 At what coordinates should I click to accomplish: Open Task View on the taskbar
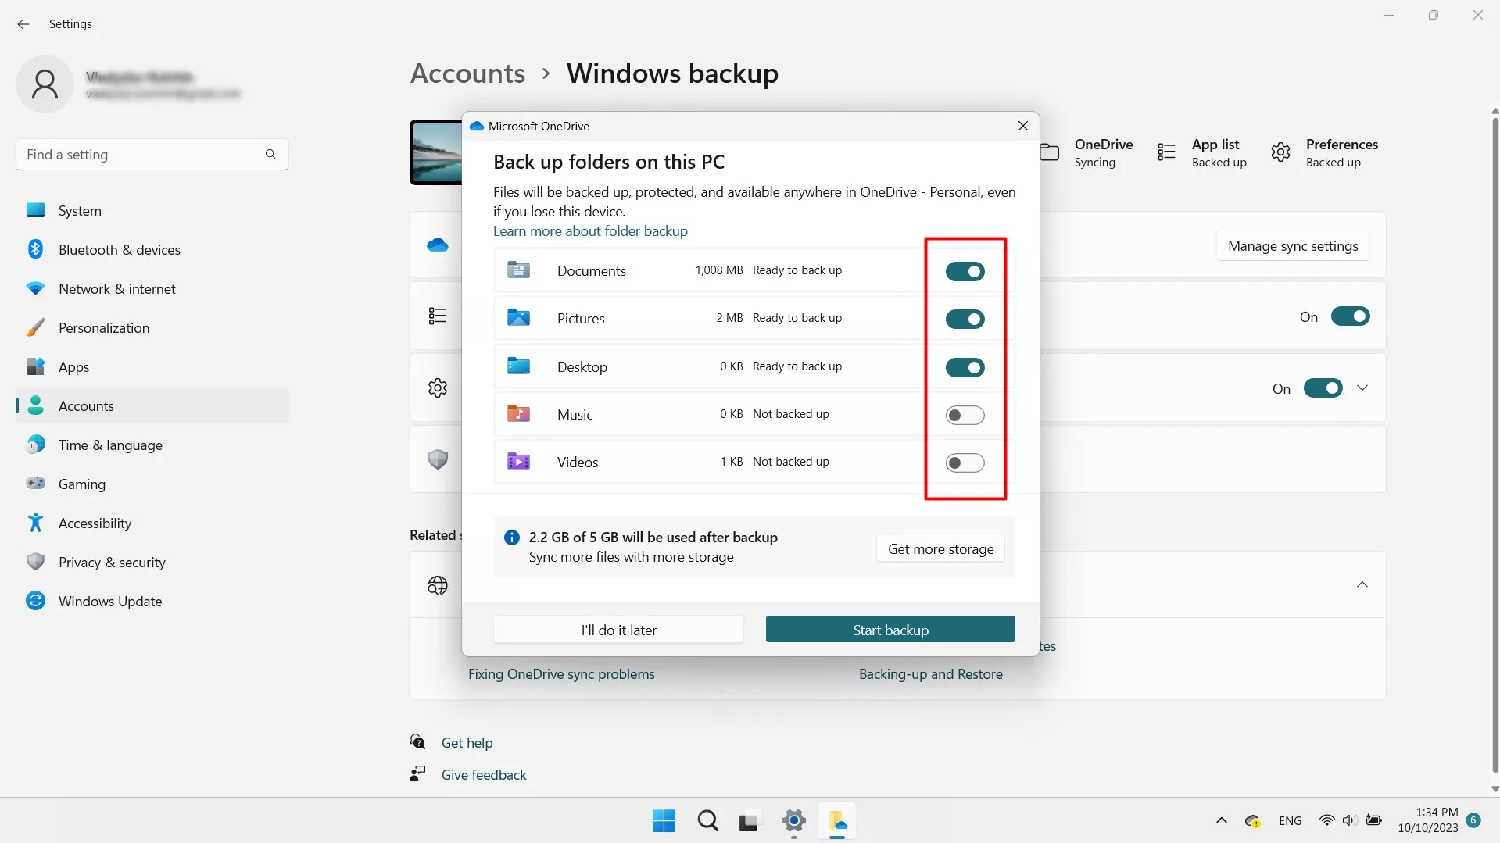pos(749,821)
